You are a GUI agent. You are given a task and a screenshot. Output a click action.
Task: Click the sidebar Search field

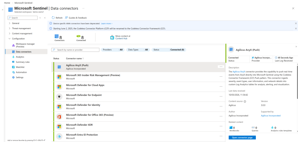pyautogui.click(x=22, y=18)
